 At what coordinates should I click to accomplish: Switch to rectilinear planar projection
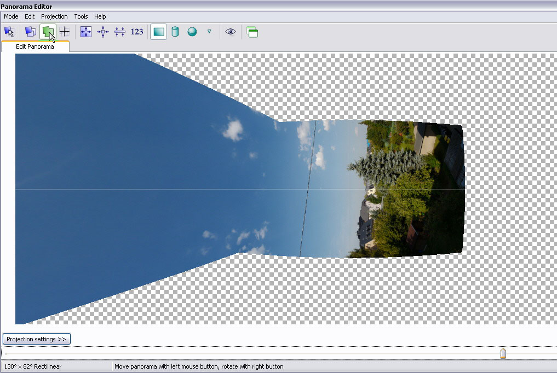(158, 32)
